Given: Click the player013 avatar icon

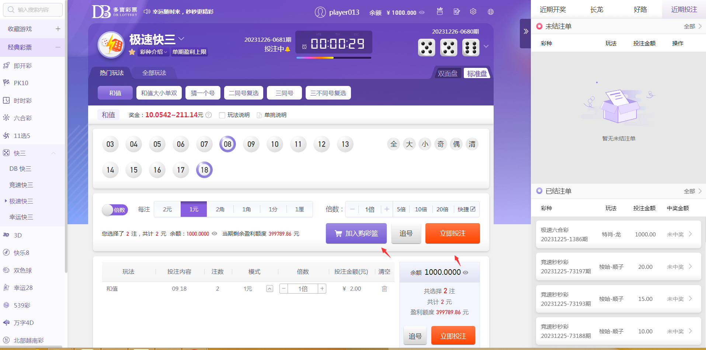Looking at the screenshot, I should pos(320,12).
